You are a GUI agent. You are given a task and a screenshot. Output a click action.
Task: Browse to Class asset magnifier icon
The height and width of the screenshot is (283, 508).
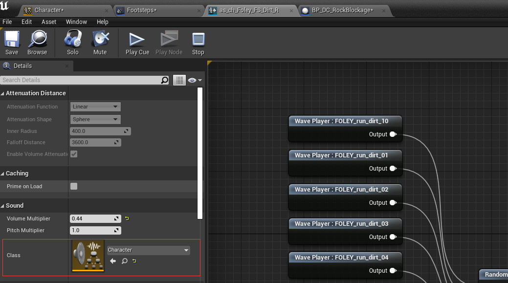(124, 261)
